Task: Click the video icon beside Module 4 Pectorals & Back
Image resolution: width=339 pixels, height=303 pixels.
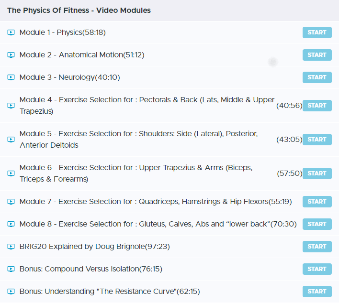Action: (x=11, y=106)
